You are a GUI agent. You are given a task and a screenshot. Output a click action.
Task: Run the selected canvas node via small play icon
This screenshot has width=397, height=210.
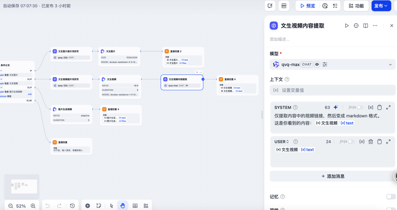[197, 72]
